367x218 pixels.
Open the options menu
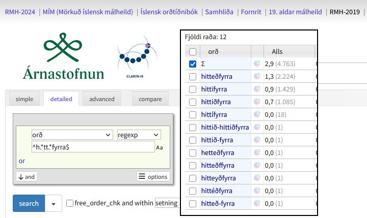click(153, 176)
